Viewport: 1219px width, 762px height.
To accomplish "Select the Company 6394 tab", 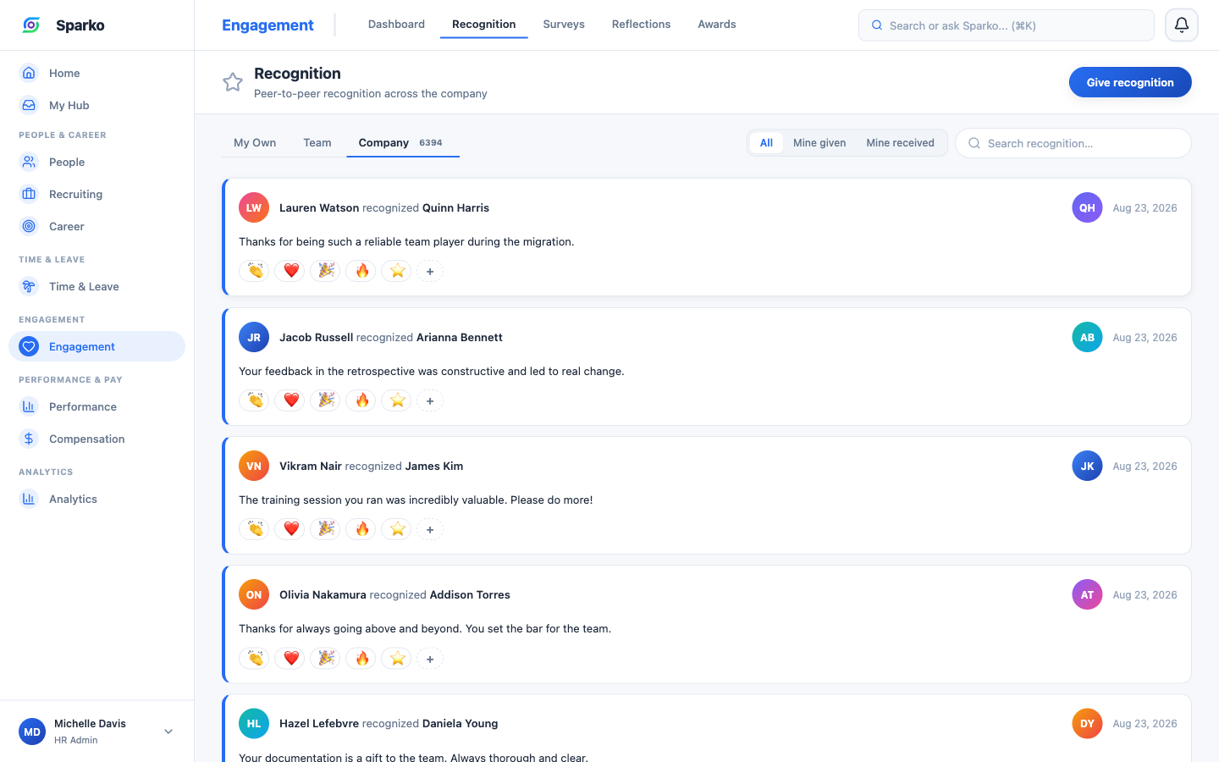I will (403, 143).
